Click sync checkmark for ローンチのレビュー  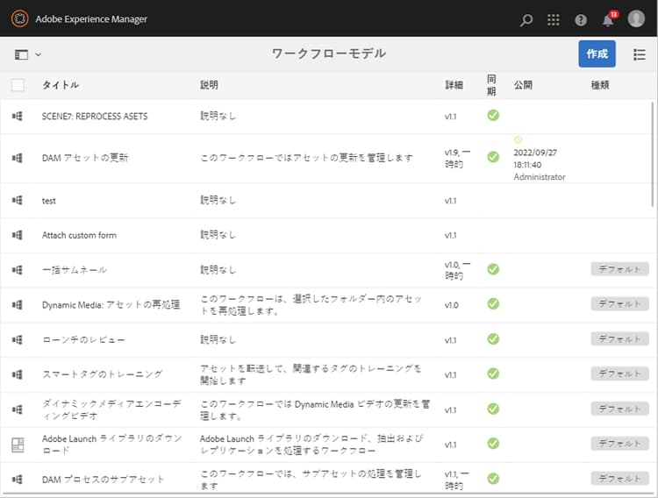tap(493, 338)
